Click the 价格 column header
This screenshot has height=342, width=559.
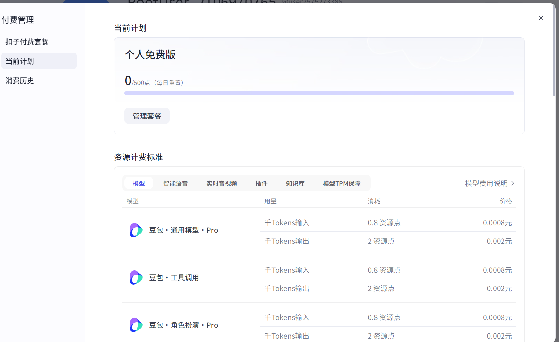pos(506,201)
